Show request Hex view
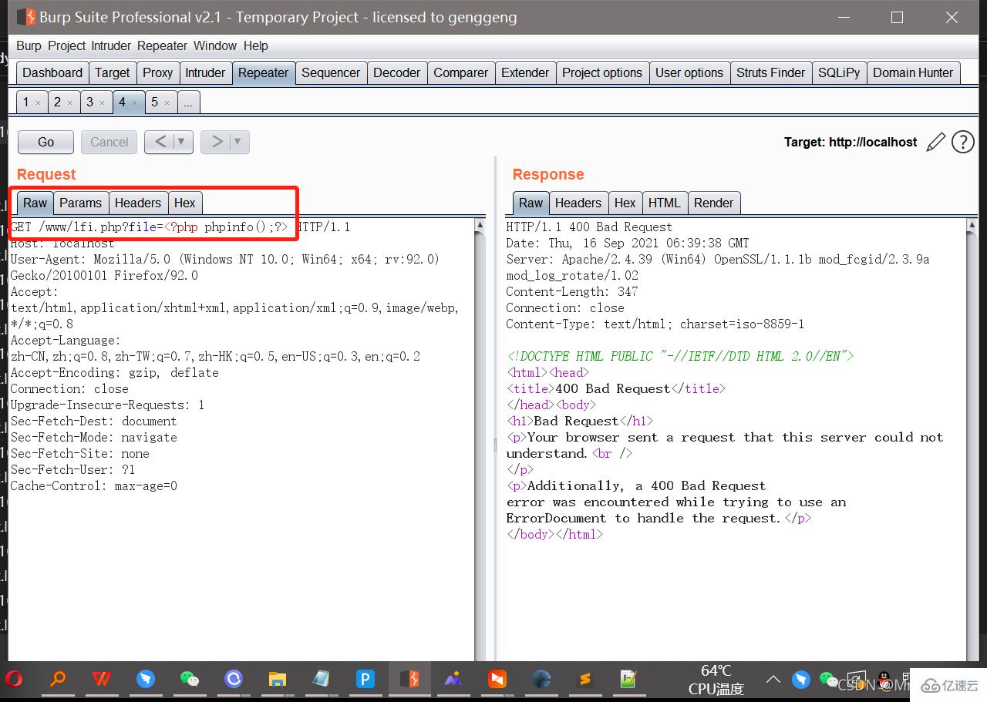 (185, 203)
